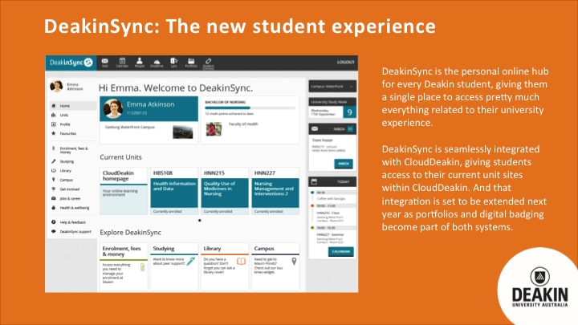578x325 pixels.
Task: Click the Geelong Waterfront Campus thumbnail
Action: tap(183, 132)
